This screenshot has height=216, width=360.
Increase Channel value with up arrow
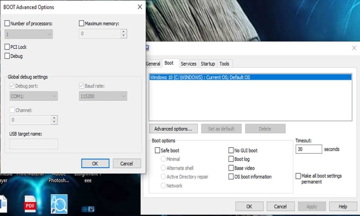tap(54, 118)
